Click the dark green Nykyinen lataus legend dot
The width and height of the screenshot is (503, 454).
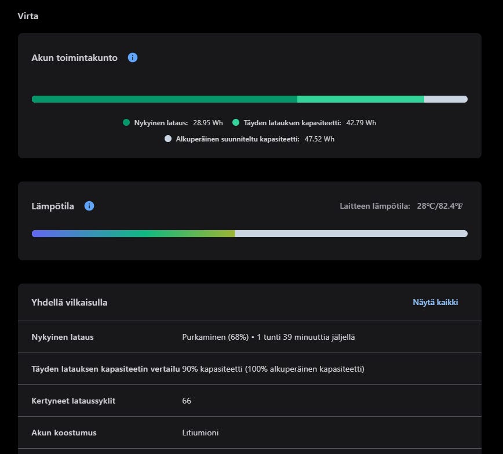click(126, 122)
